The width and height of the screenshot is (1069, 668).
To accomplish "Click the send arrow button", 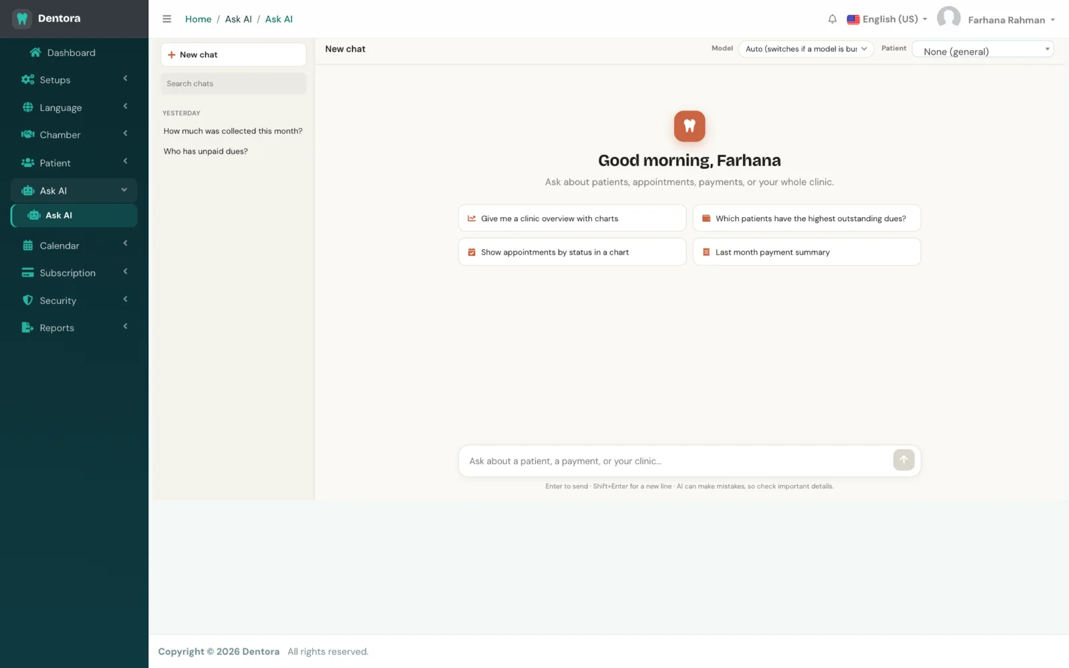I will [903, 460].
